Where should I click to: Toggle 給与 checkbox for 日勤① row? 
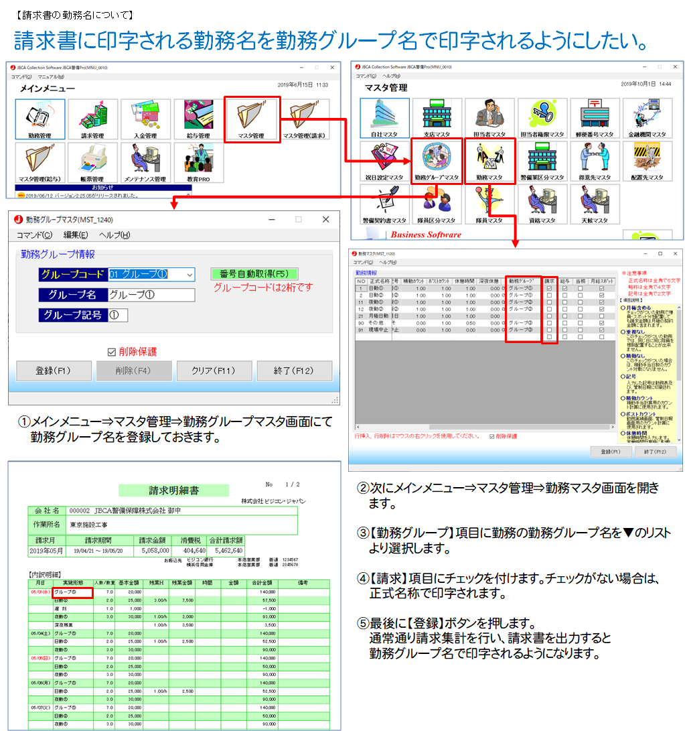565,289
